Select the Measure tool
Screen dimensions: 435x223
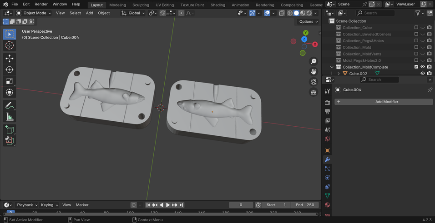click(x=9, y=117)
